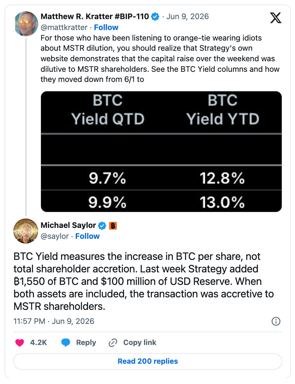This screenshot has height=384, width=295.
Task: Open the X logo in the corner
Action: [x=275, y=18]
